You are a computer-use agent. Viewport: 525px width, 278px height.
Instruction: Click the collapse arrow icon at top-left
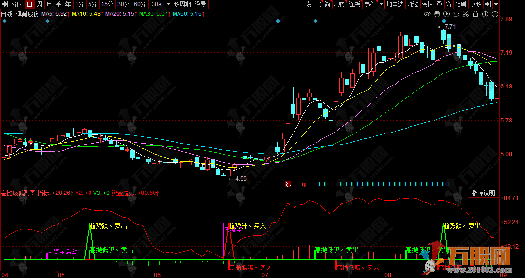[x=5, y=4]
